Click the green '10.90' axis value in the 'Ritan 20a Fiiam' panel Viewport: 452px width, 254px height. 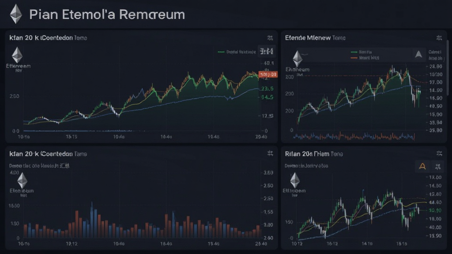point(435,210)
